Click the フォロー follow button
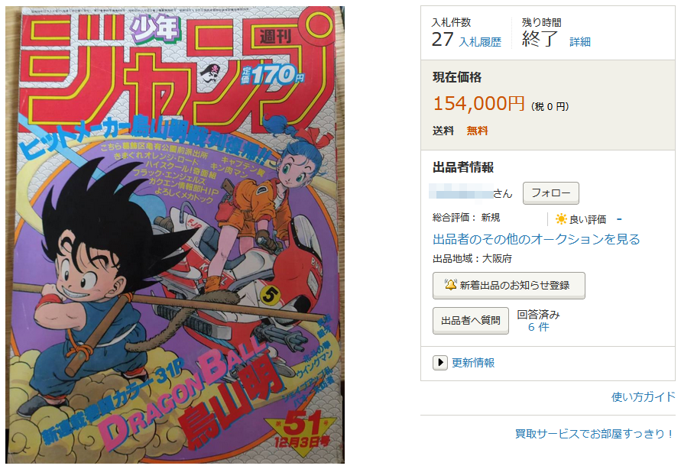681x469 pixels. (551, 192)
